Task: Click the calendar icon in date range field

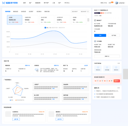Action: [88, 12]
